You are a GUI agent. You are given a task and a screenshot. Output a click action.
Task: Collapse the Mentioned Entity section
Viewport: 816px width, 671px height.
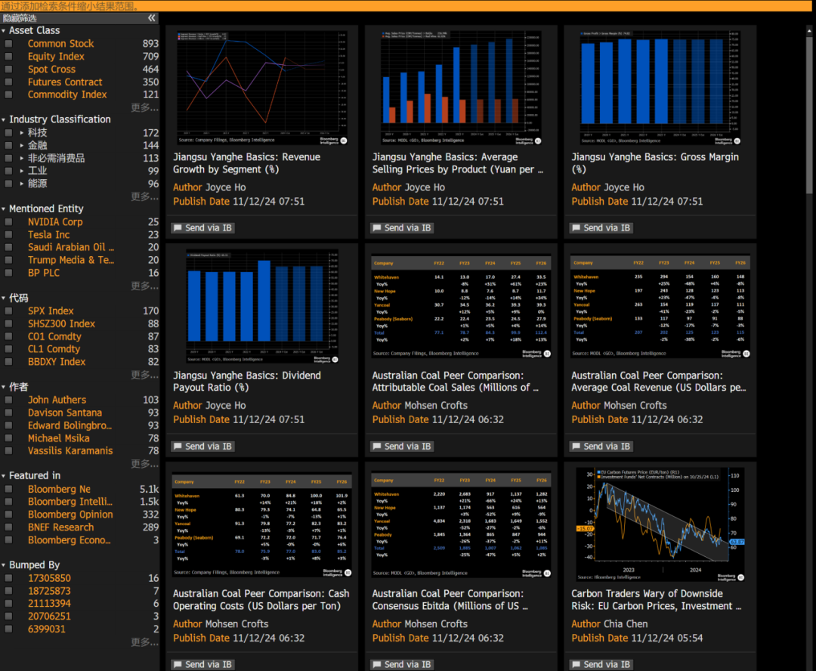4,209
